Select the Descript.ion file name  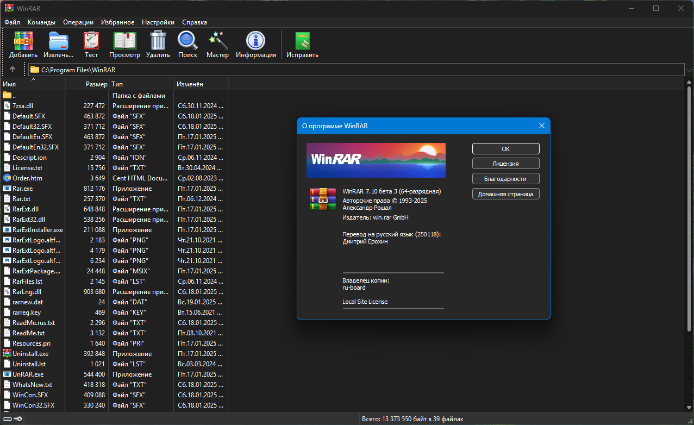[x=29, y=157]
